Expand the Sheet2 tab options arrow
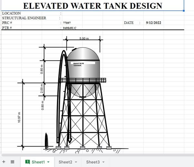The height and width of the screenshot is (167, 194). (76, 162)
